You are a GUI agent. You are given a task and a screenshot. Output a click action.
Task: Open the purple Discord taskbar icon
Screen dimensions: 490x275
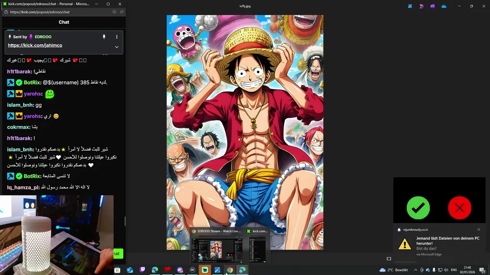pyautogui.click(x=180, y=270)
